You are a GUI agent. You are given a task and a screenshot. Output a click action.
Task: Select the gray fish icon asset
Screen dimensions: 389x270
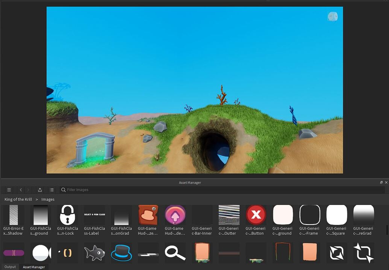point(95,253)
